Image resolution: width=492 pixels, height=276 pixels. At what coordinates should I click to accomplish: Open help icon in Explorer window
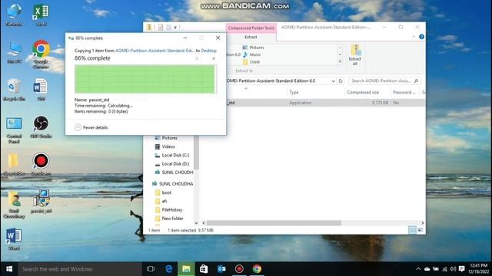coord(421,37)
